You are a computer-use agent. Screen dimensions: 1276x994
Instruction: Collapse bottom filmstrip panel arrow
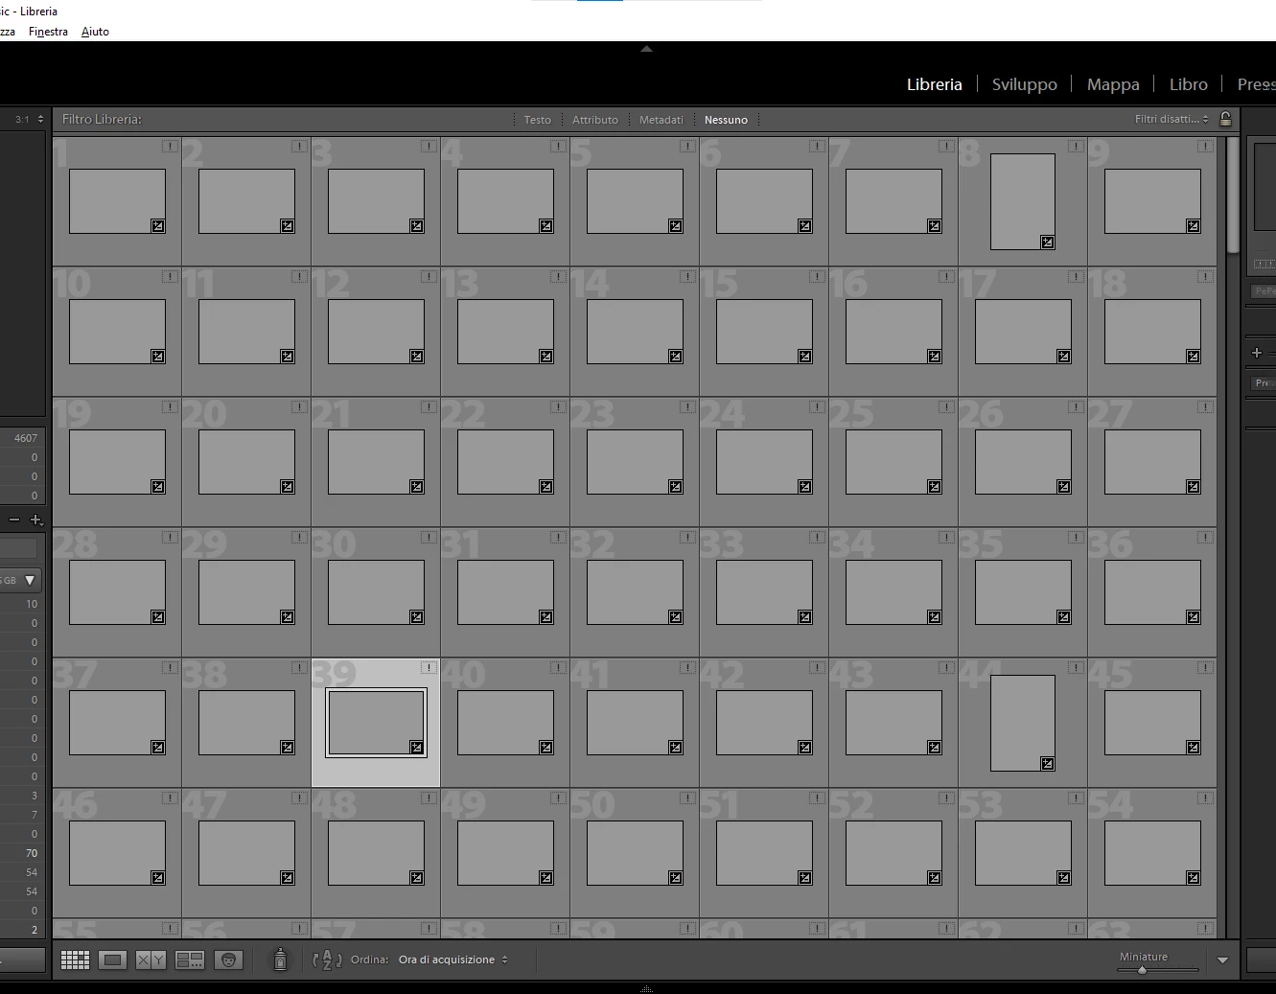tap(646, 988)
